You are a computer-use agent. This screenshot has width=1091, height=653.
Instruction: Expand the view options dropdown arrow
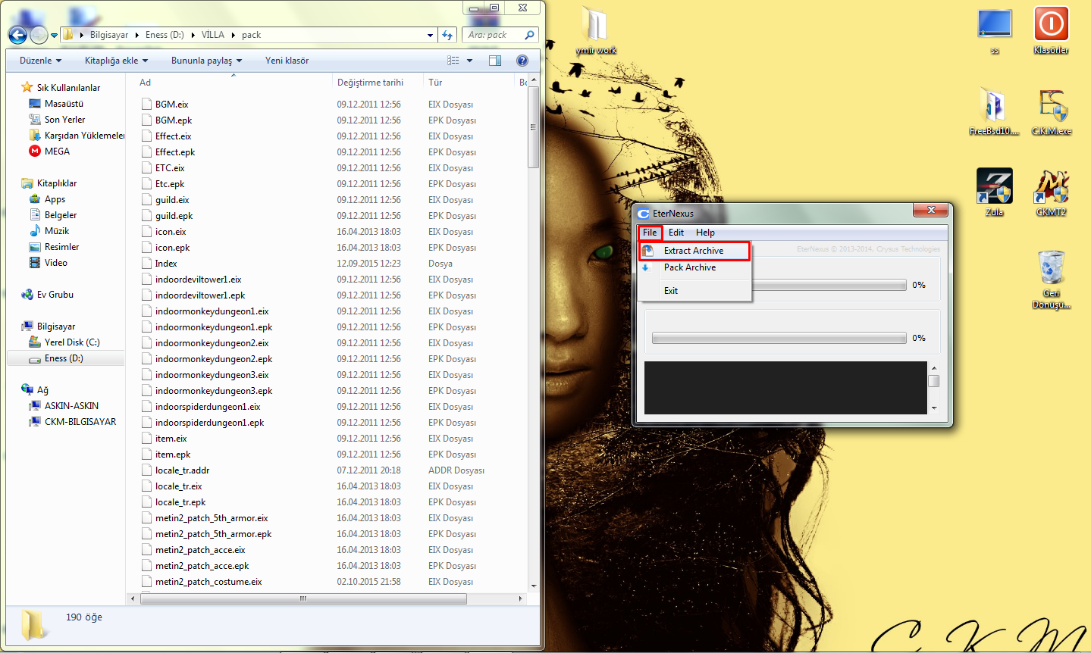469,61
